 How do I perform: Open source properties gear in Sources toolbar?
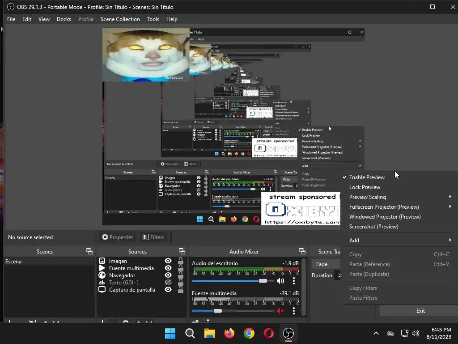pos(126,321)
